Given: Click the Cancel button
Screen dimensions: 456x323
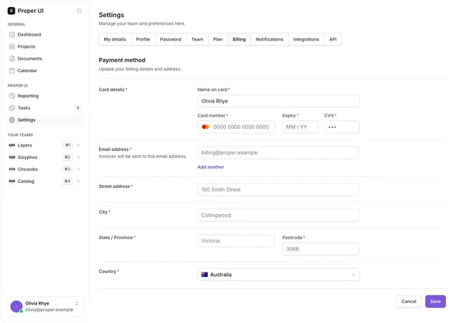Looking at the screenshot, I should coord(408,302).
